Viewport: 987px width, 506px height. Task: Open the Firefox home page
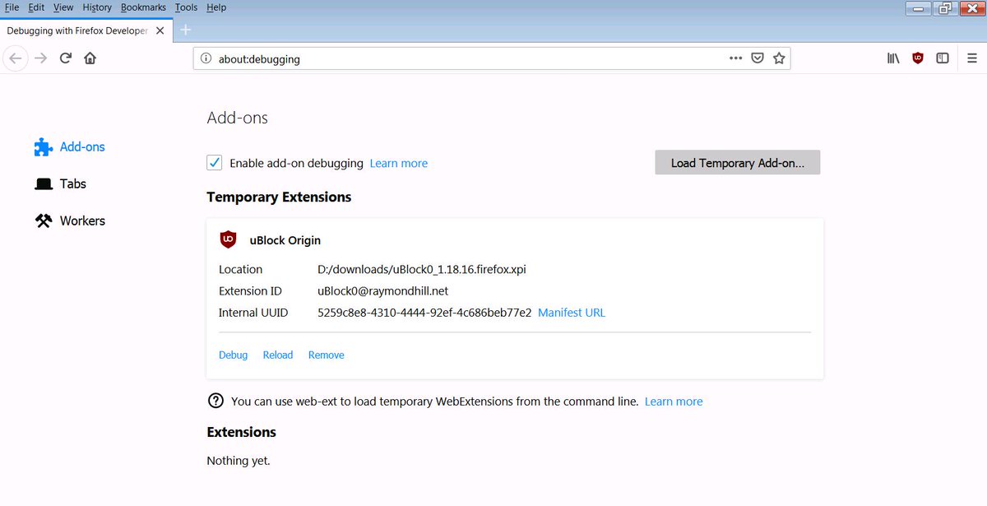click(90, 58)
